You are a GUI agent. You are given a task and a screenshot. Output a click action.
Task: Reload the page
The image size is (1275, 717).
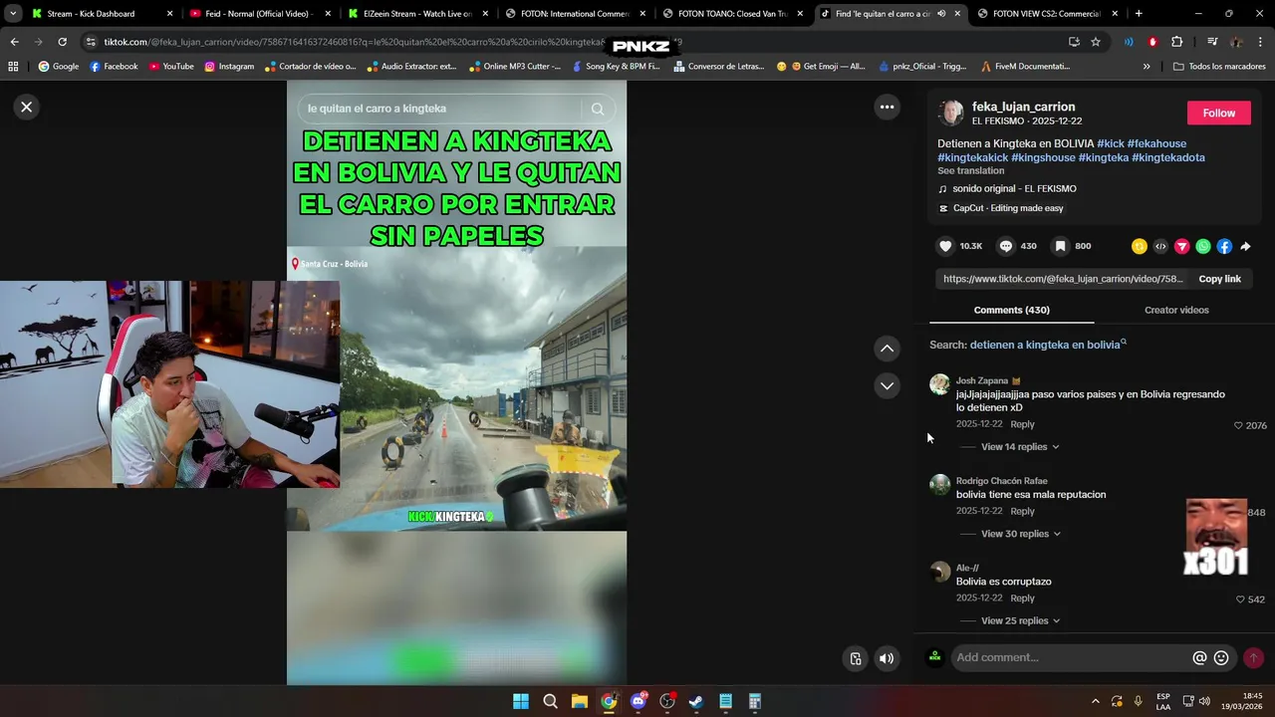click(62, 42)
